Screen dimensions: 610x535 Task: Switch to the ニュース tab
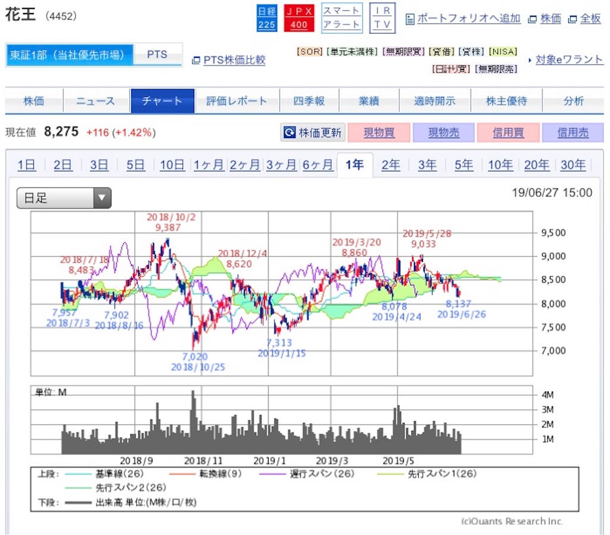click(96, 101)
